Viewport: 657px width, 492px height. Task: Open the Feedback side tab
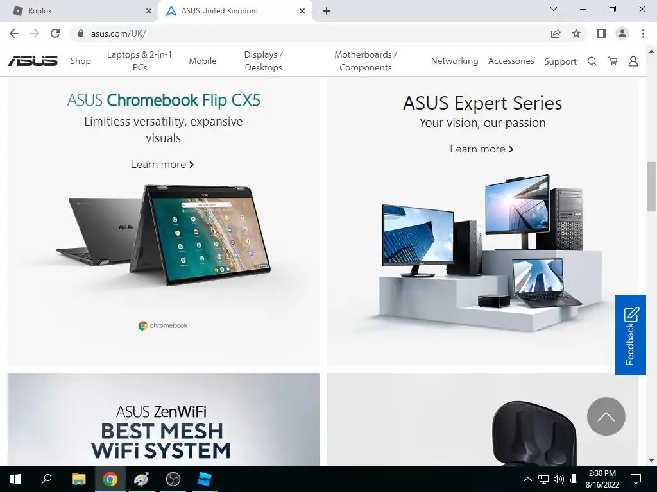630,335
